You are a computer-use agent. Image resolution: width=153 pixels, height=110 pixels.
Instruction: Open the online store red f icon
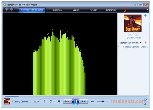point(126,10)
